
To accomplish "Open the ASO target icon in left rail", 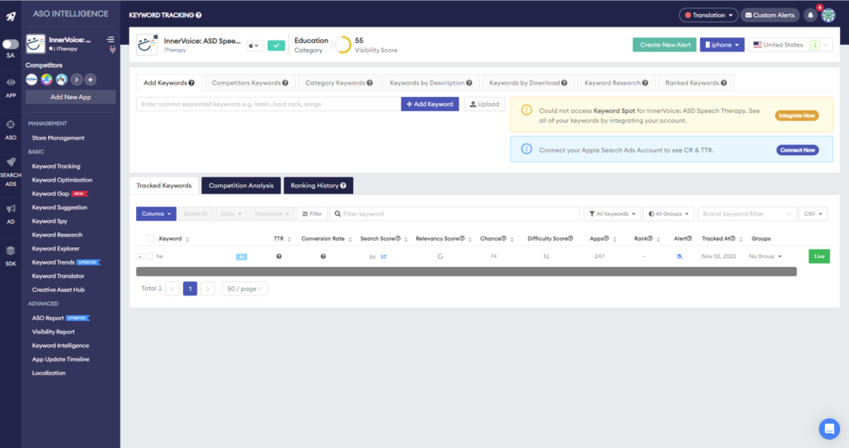I will [x=11, y=124].
